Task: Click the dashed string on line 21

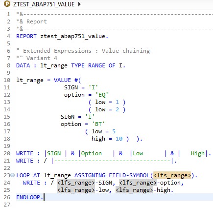Action: pyautogui.click(x=112, y=161)
